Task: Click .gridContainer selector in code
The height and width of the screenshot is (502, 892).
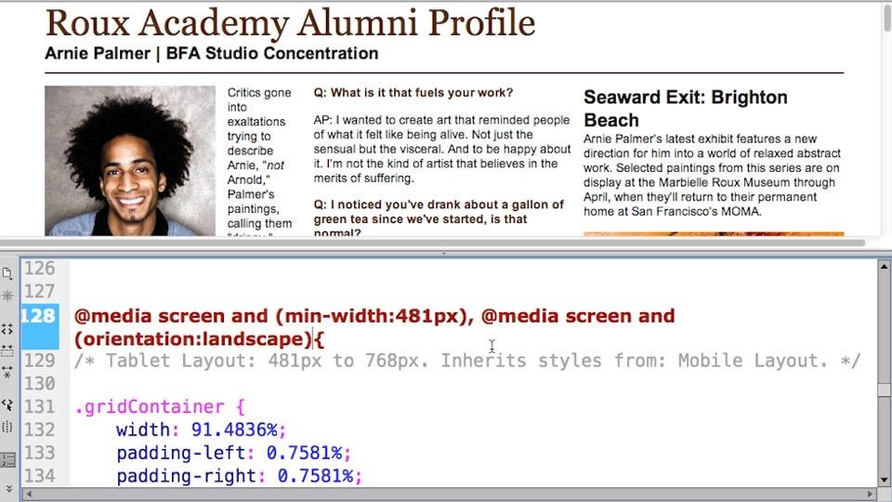Action: coord(150,407)
